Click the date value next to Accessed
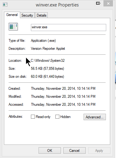This screenshot has height=158, width=116. point(63,105)
